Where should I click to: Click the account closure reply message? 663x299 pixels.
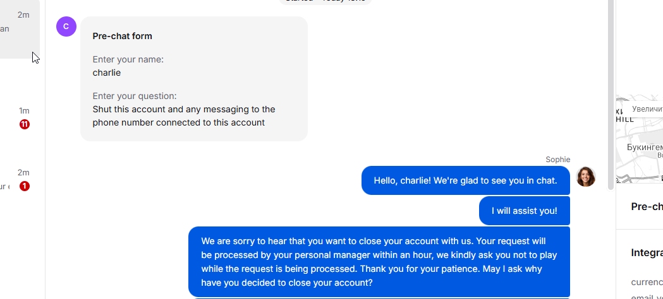point(379,262)
